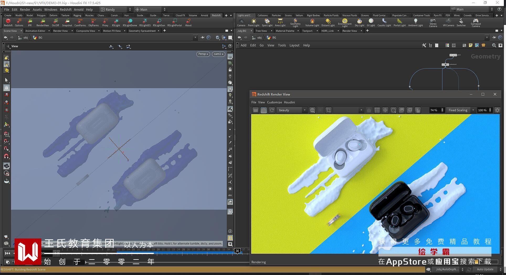
Task: Create a Point Light from the shelf
Action: point(254,23)
